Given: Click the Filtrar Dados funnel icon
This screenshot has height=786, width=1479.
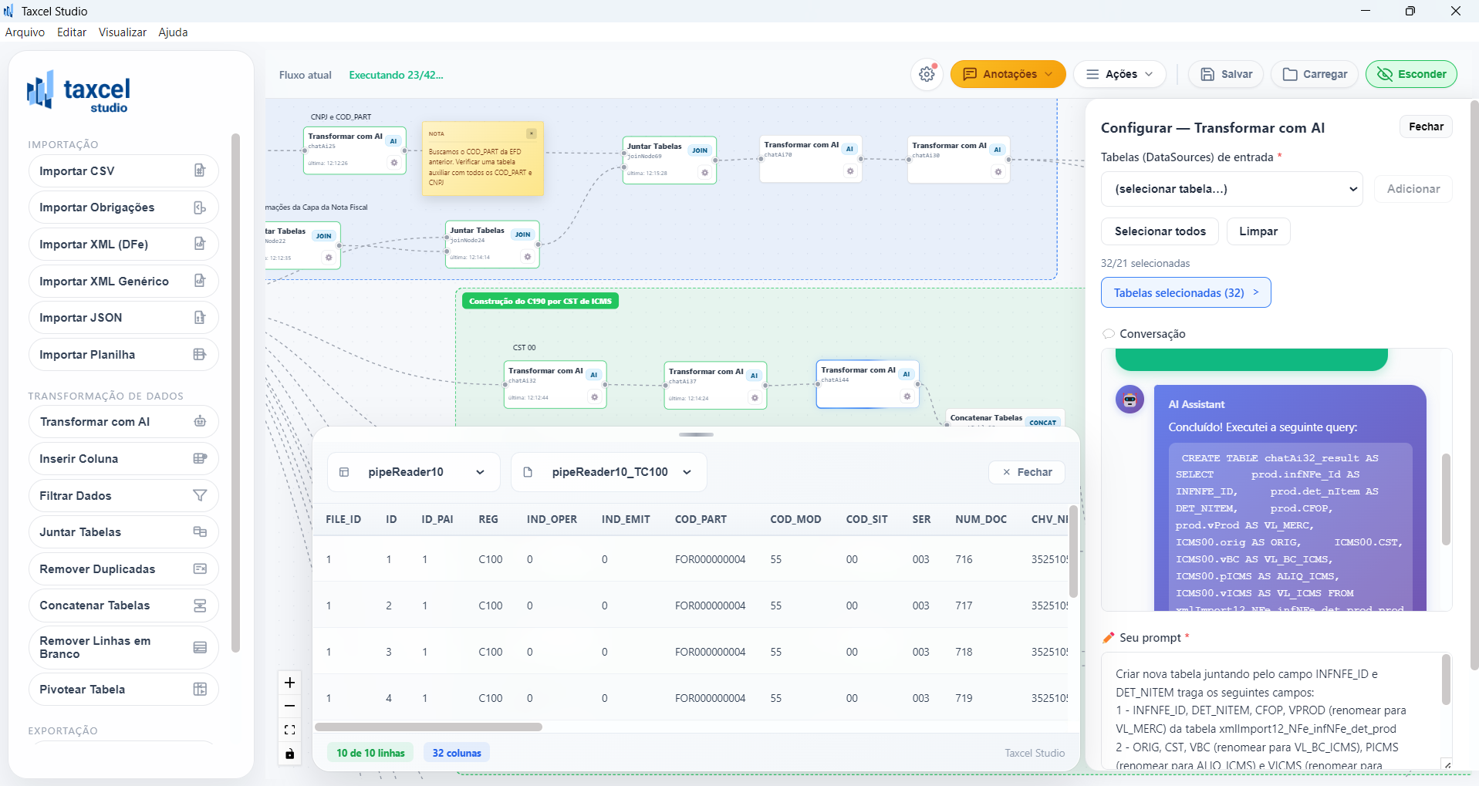Looking at the screenshot, I should pyautogui.click(x=200, y=496).
